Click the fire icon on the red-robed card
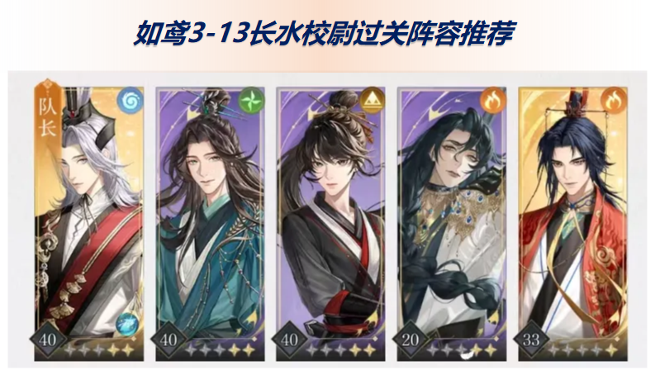This screenshot has width=655, height=370. click(x=614, y=100)
